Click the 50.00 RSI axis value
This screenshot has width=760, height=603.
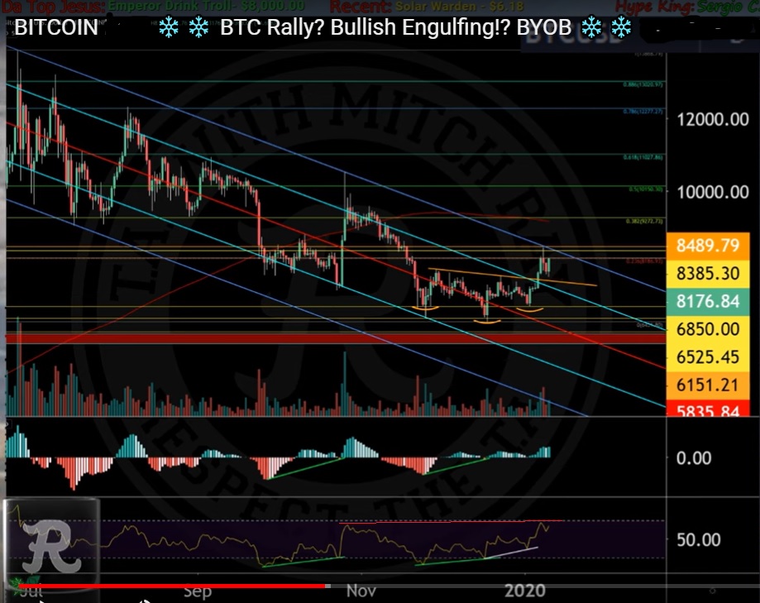tap(698, 539)
